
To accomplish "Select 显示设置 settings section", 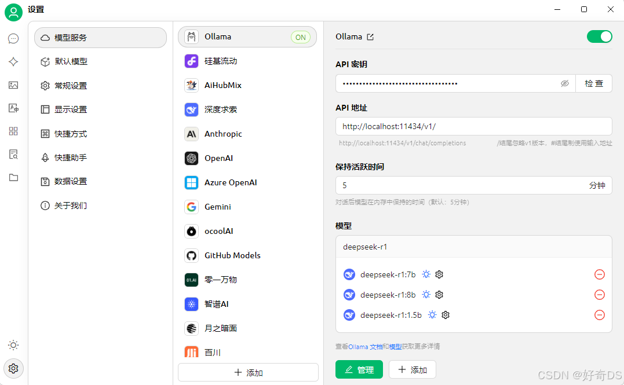I will 101,109.
